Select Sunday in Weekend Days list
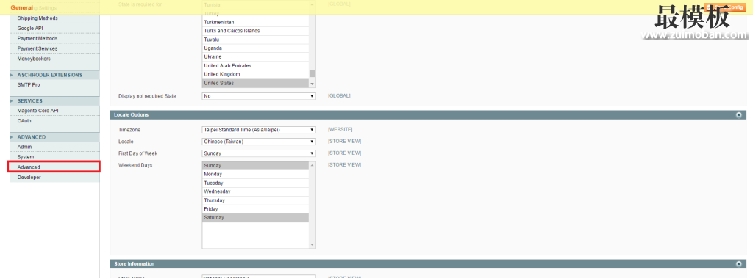This screenshot has width=753, height=278. click(x=255, y=165)
